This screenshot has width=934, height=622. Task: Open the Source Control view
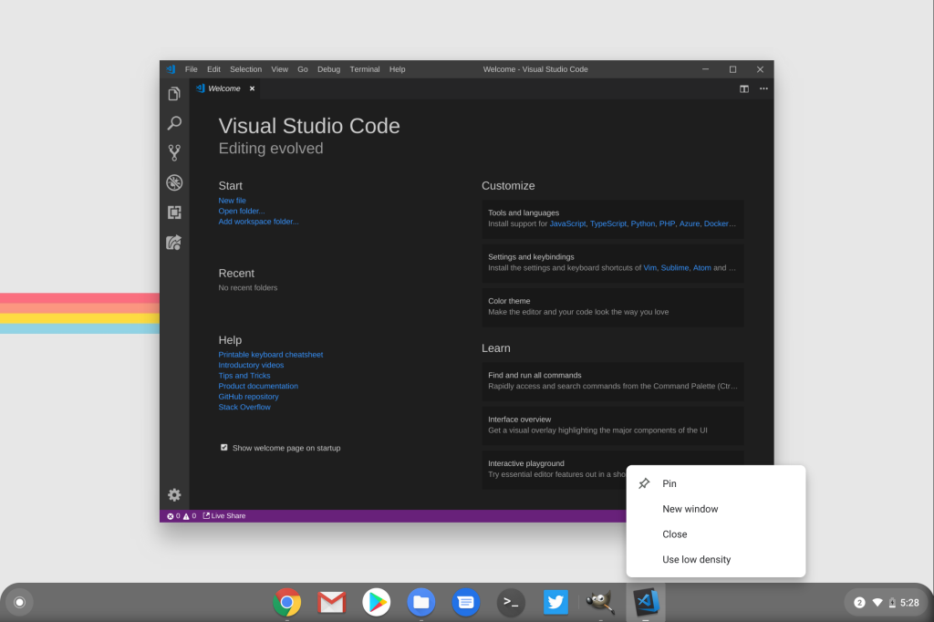(x=173, y=152)
